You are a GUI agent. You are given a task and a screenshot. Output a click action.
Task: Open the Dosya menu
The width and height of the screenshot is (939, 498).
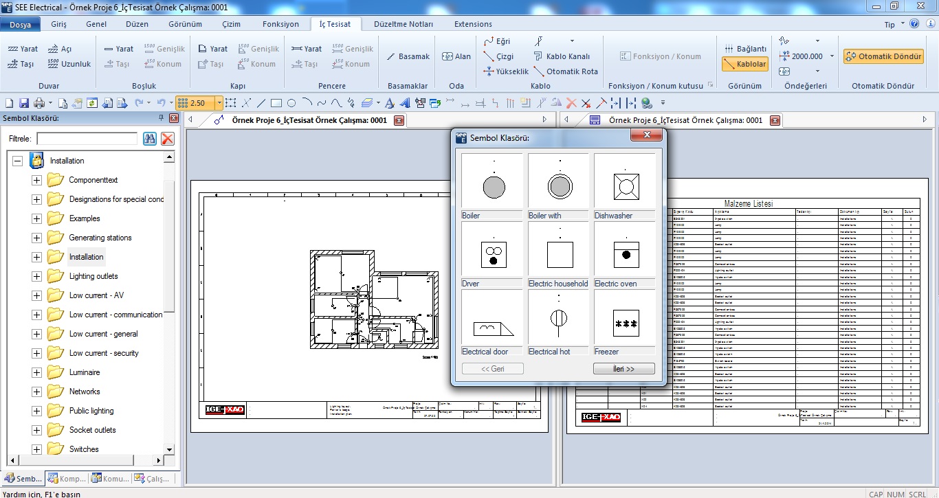[20, 24]
